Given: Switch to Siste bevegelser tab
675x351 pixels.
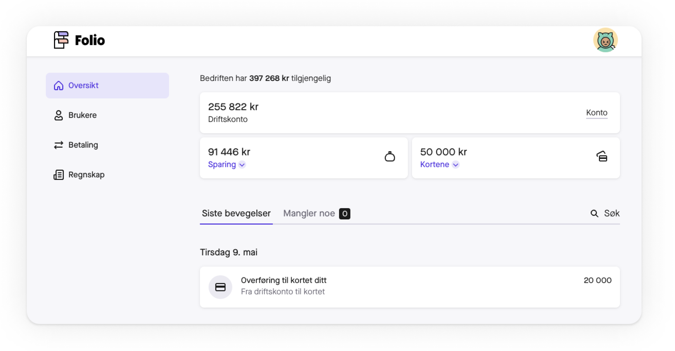Looking at the screenshot, I should click(236, 213).
